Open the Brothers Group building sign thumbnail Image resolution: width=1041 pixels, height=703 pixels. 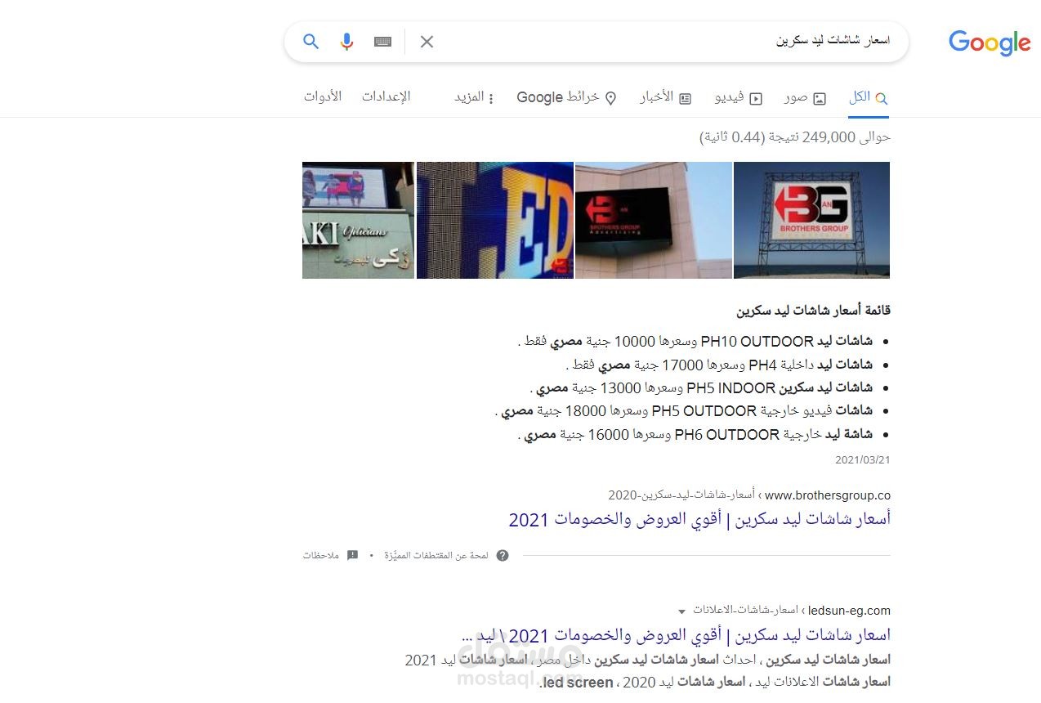[x=654, y=220]
